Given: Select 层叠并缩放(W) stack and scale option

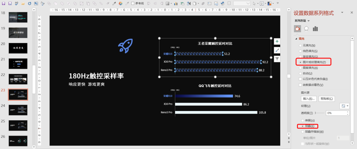Looking at the screenshot, I should (x=312, y=131).
